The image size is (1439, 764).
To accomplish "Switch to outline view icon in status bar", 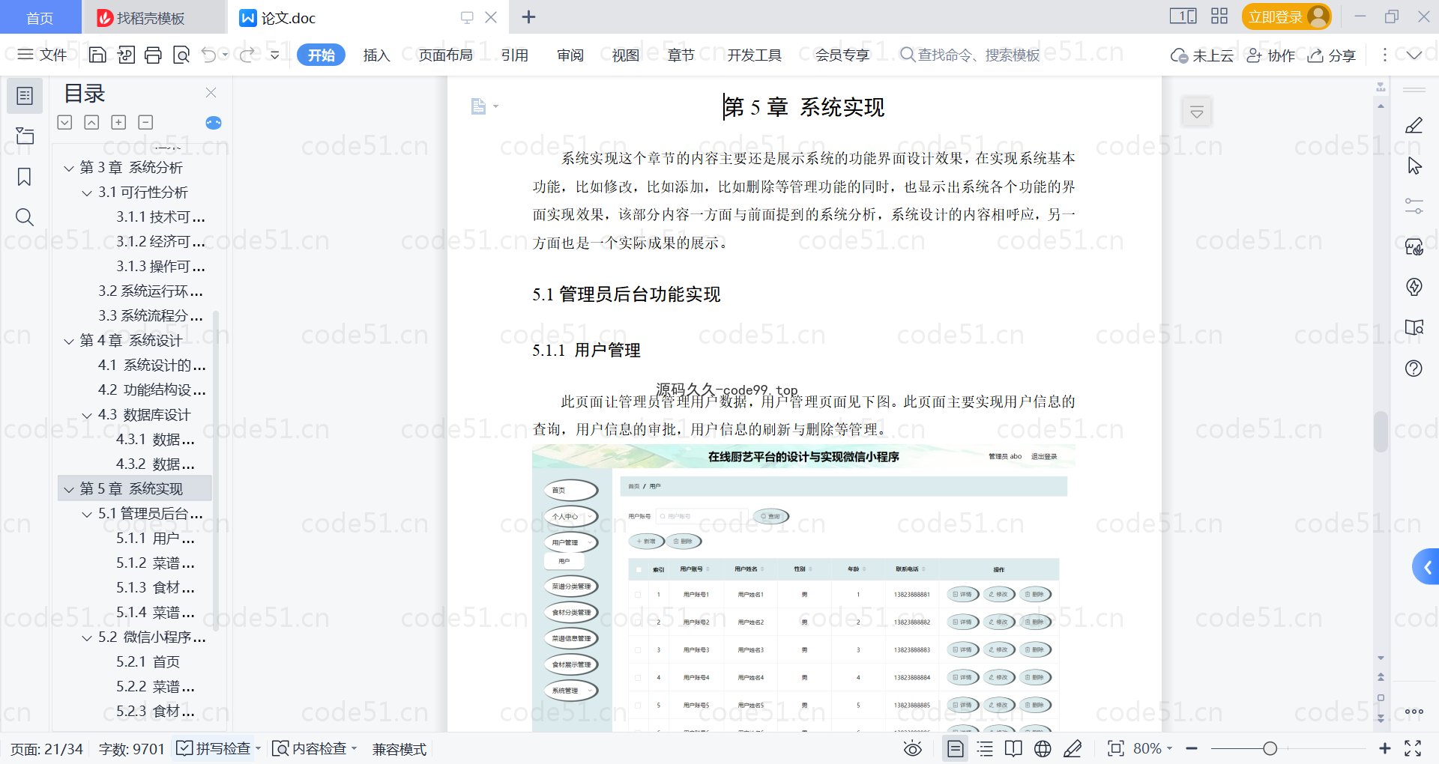I will (985, 748).
